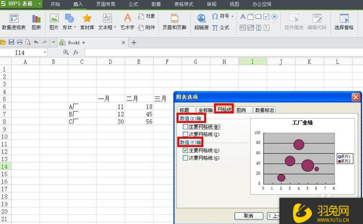Open the Name Box dropdown arrow
The width and height of the screenshot is (363, 224).
click(x=45, y=53)
